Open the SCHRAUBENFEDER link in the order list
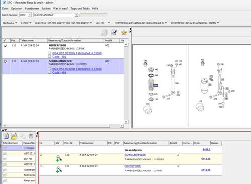Image resolution: width=251 pixels, height=184 pixels. click(135, 155)
